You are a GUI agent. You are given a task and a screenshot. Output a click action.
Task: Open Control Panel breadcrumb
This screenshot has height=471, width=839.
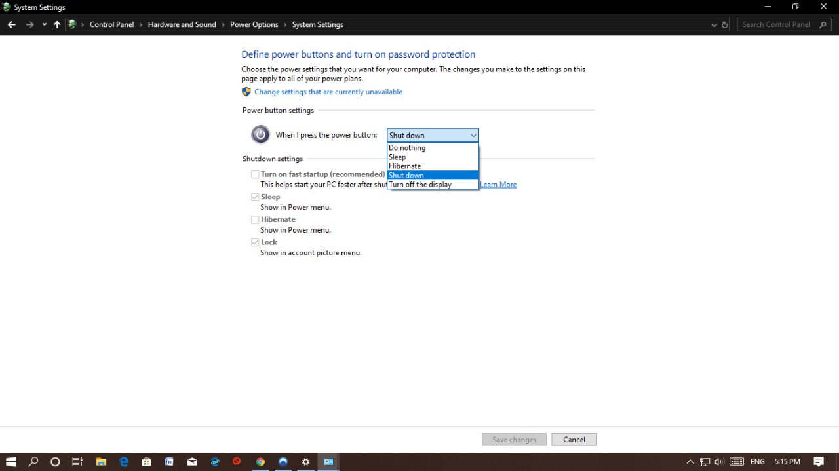[111, 24]
